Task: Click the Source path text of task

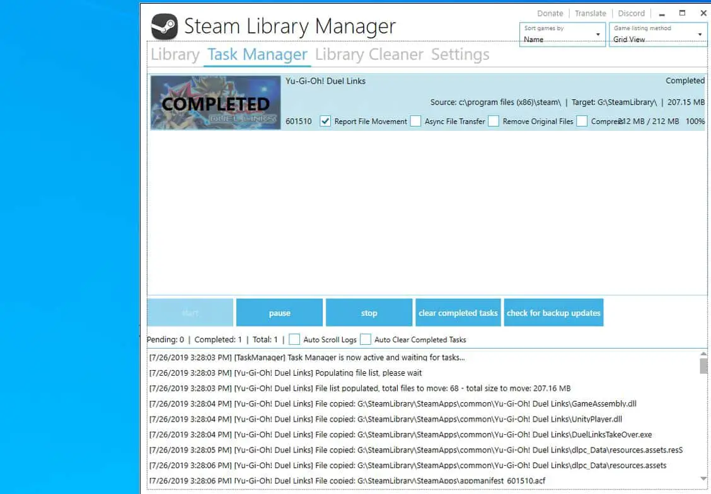Action: (x=495, y=103)
